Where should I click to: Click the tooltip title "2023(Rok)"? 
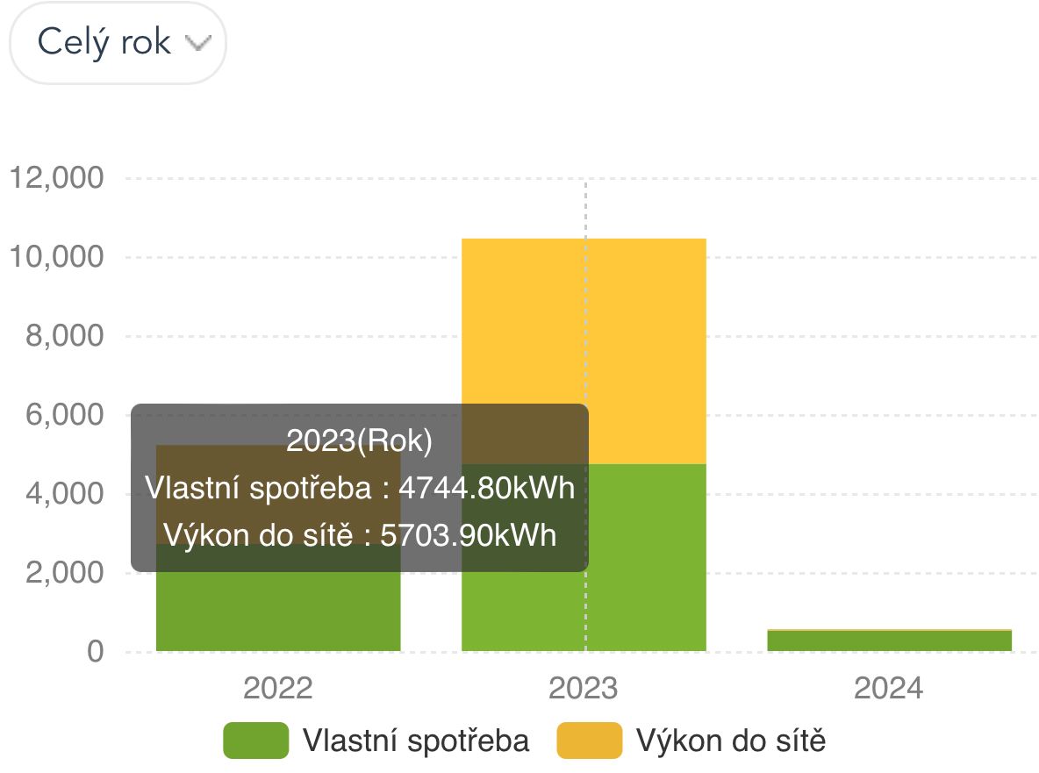pos(359,441)
